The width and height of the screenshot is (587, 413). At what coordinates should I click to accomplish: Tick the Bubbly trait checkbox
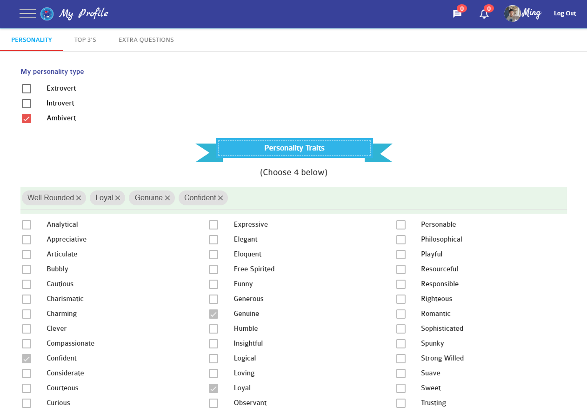pos(27,269)
